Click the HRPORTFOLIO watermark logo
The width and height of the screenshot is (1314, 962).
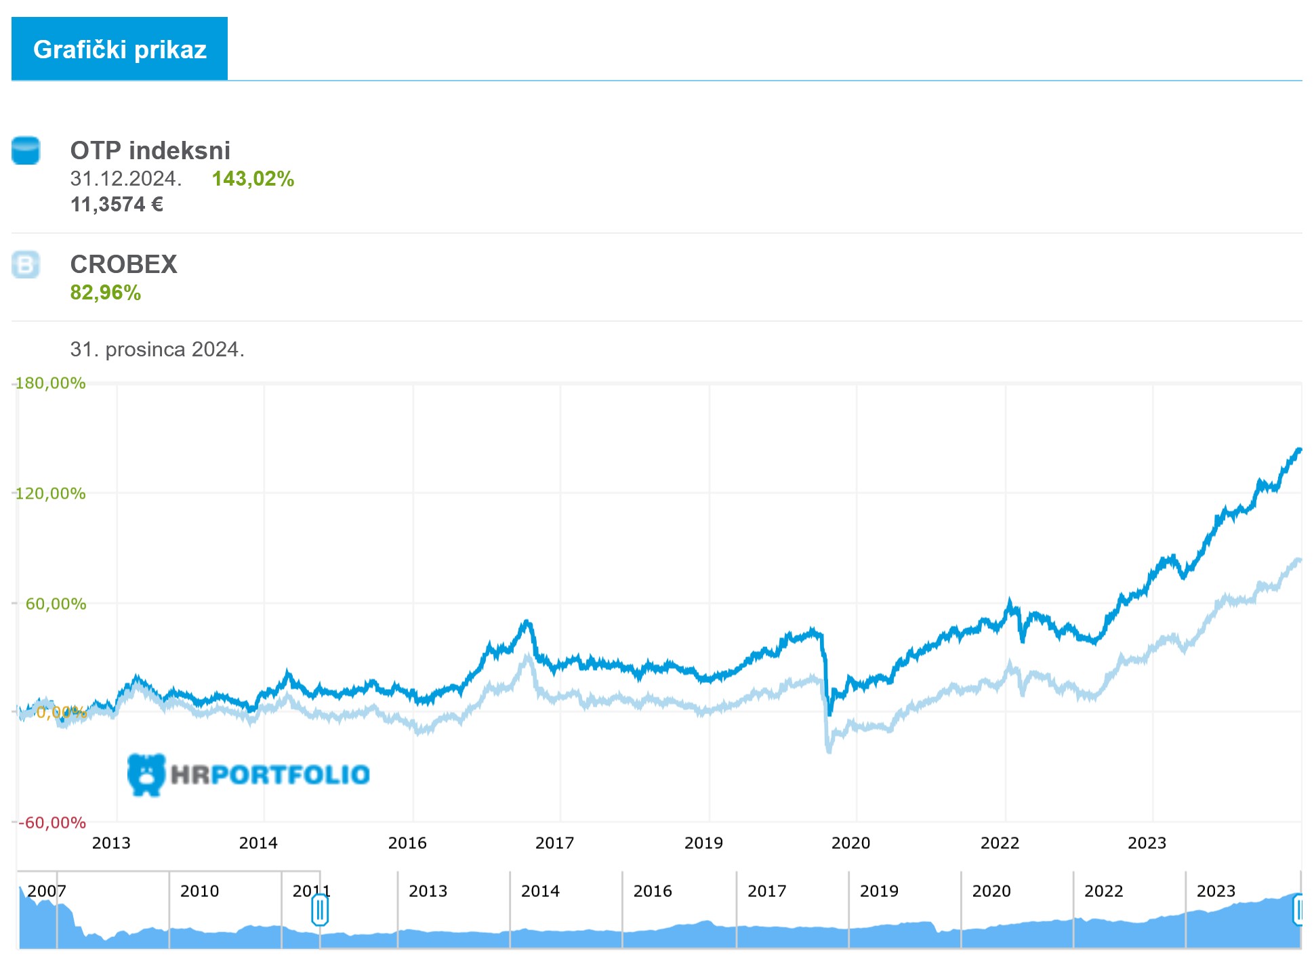coord(249,774)
